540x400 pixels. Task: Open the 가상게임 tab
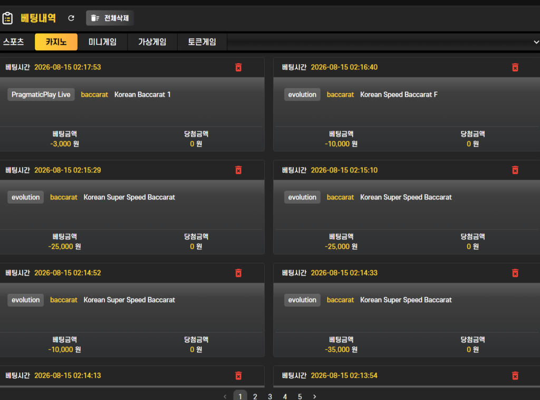(152, 42)
